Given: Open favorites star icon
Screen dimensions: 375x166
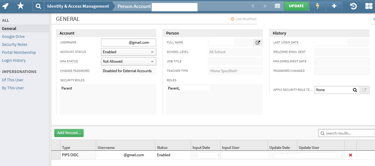Looking at the screenshot, I should (20, 6).
